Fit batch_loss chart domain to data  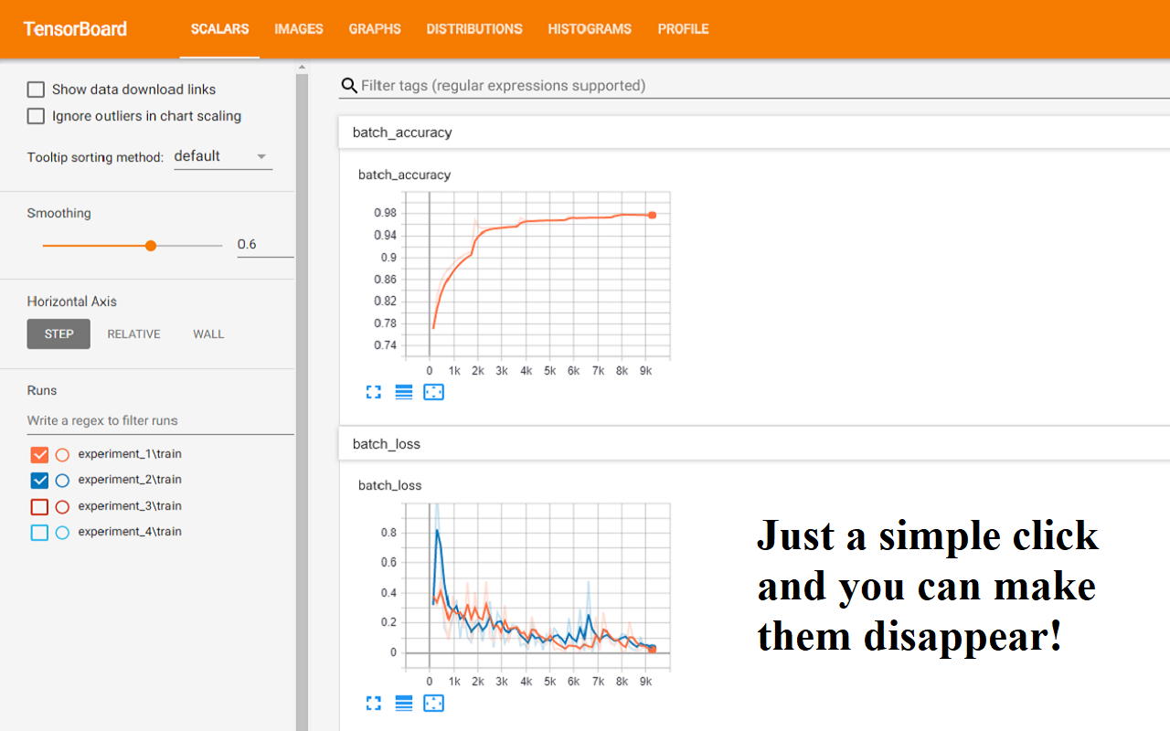pos(433,704)
